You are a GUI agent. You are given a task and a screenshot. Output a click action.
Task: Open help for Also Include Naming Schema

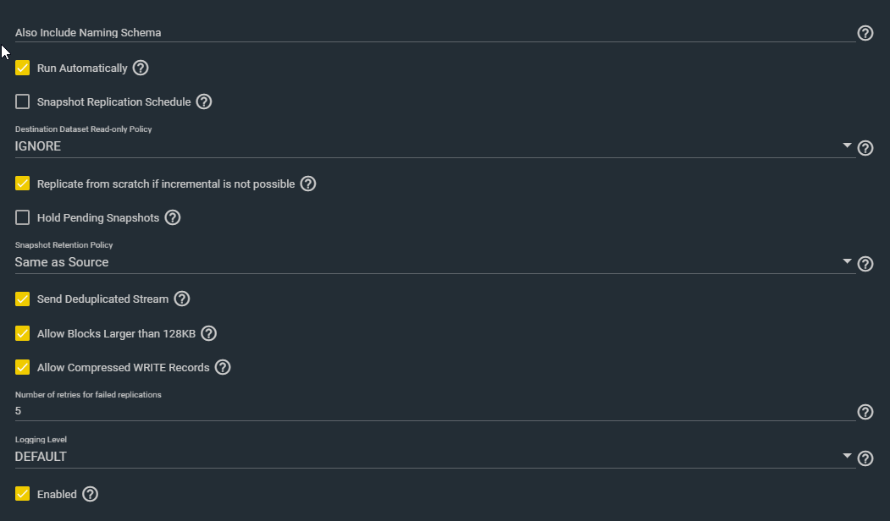tap(865, 33)
